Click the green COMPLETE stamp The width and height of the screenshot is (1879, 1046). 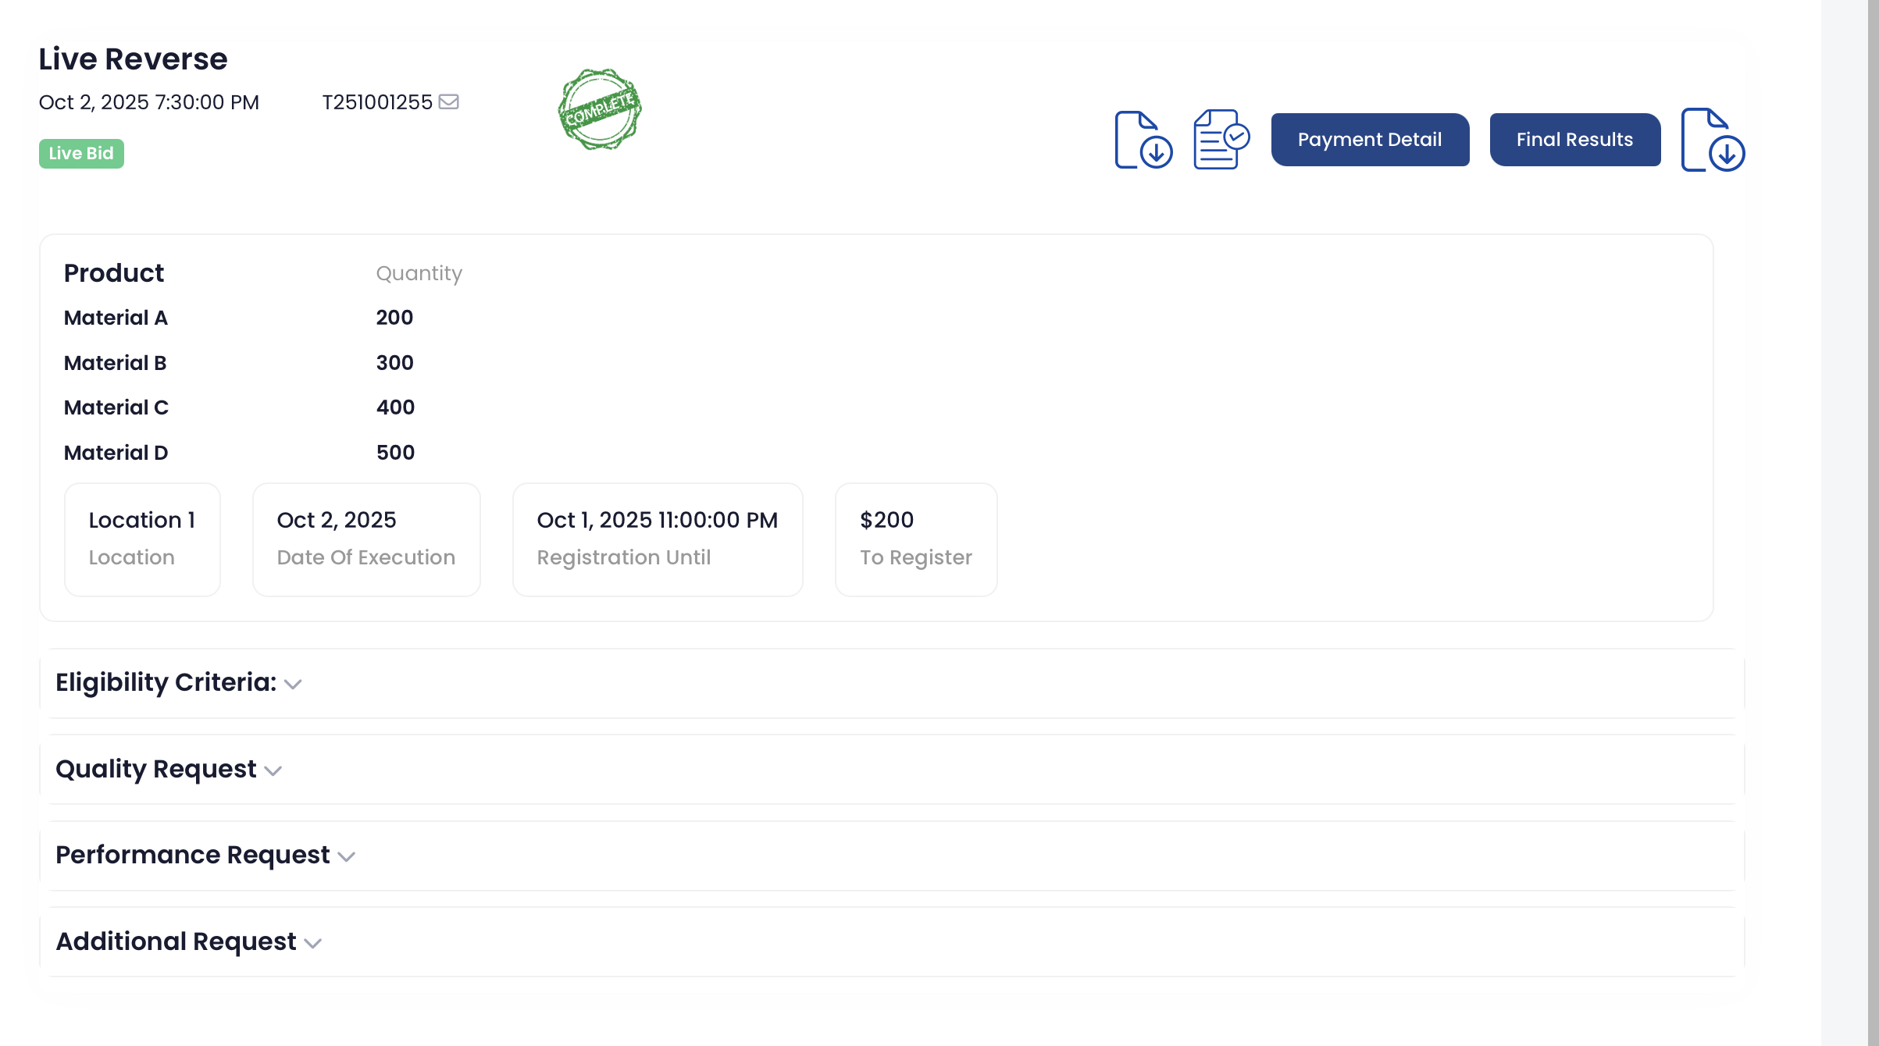(x=600, y=110)
